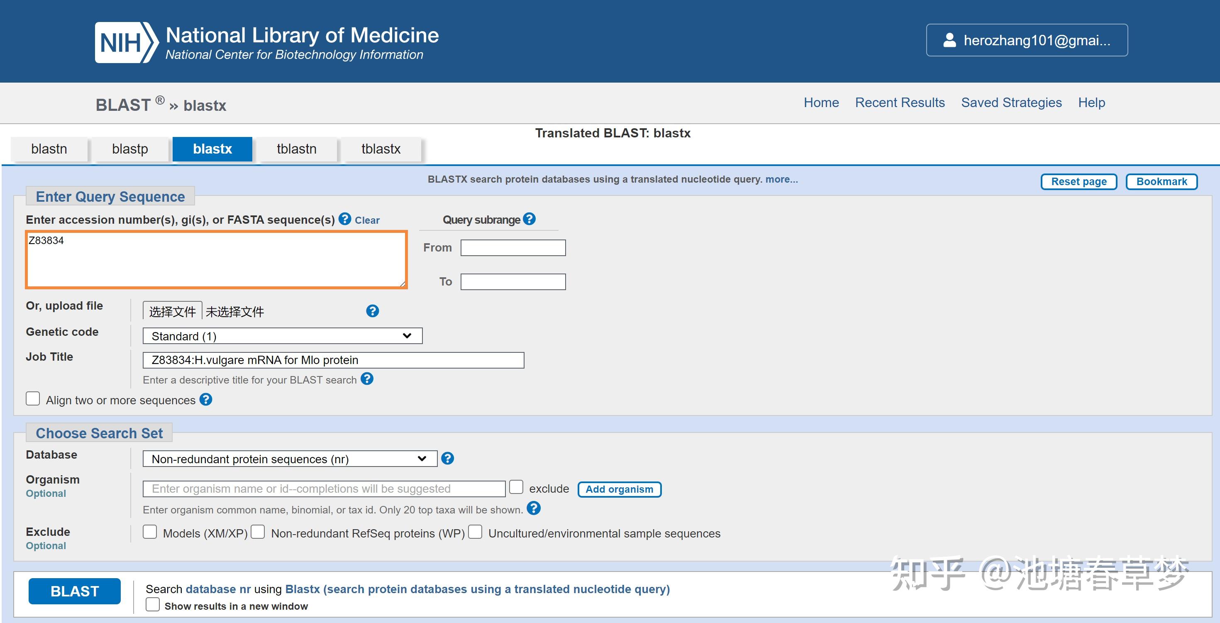
Task: Click the Query subrange help icon
Action: tap(529, 219)
